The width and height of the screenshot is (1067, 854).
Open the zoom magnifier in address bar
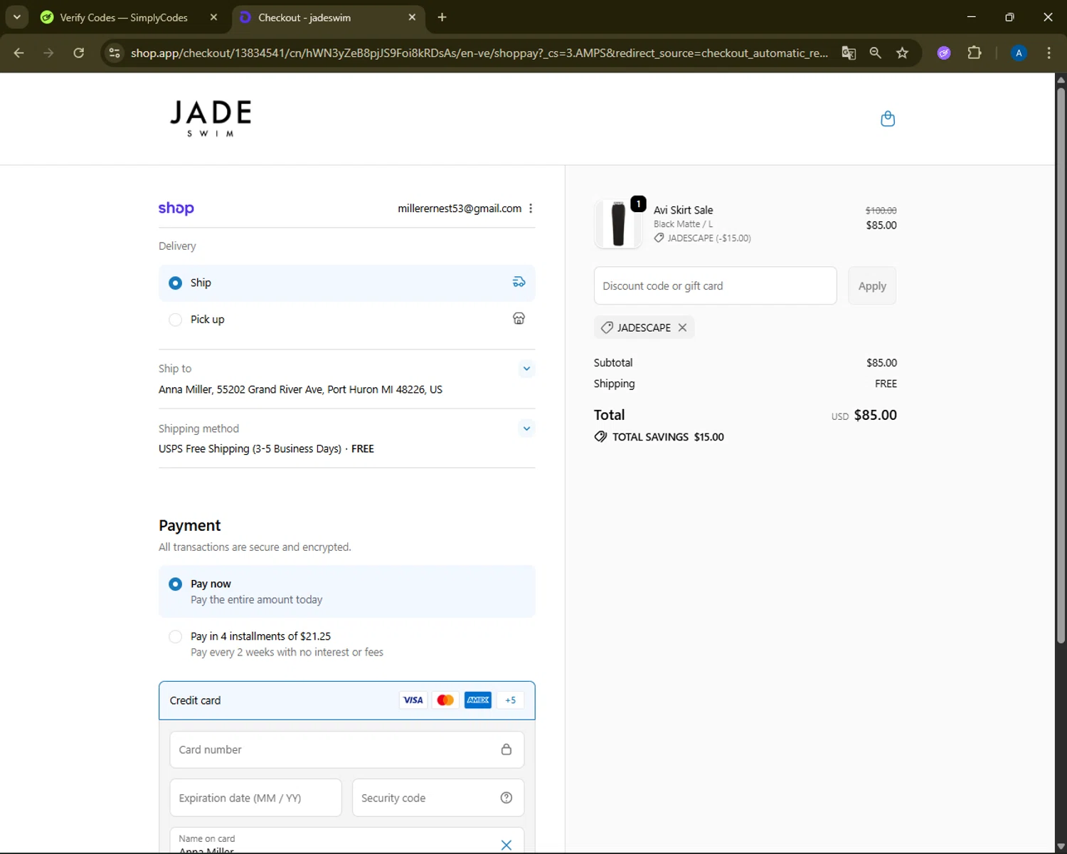pyautogui.click(x=876, y=53)
